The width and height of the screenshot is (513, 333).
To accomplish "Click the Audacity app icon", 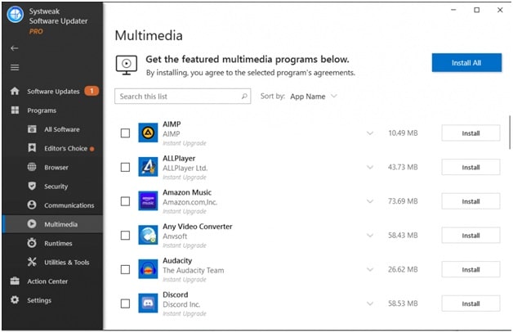I will [148, 269].
